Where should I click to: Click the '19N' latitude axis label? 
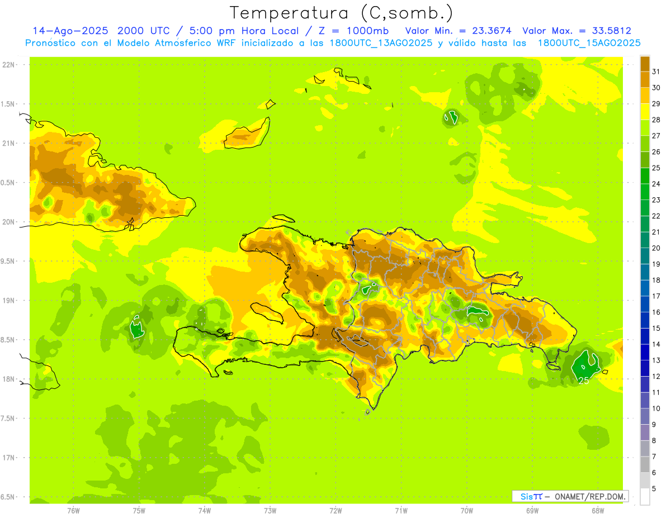click(9, 300)
